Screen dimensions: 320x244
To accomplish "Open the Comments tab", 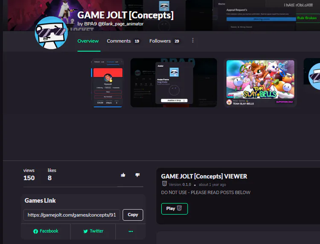I will [123, 41].
